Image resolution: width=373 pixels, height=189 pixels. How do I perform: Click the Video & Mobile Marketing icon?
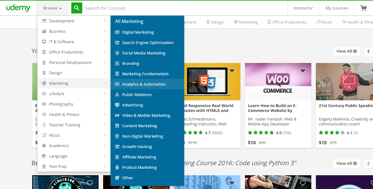[117, 115]
